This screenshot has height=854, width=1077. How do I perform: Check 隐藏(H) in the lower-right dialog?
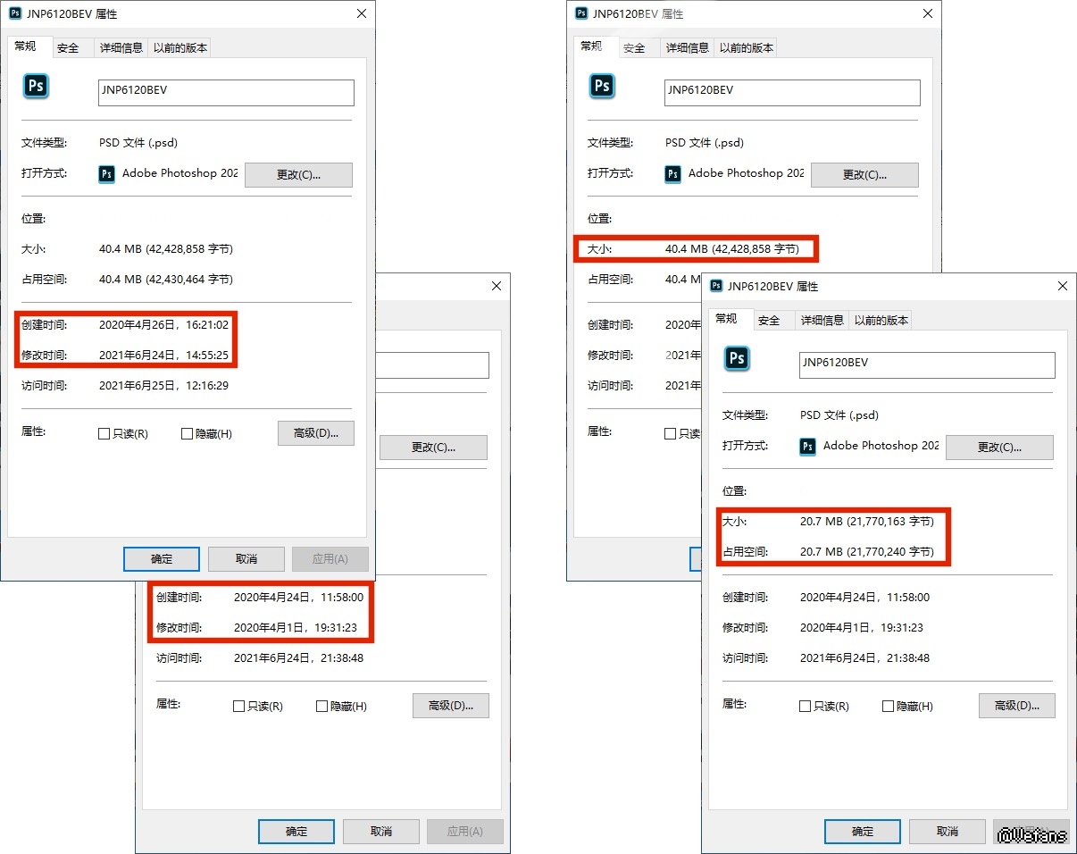[888, 707]
